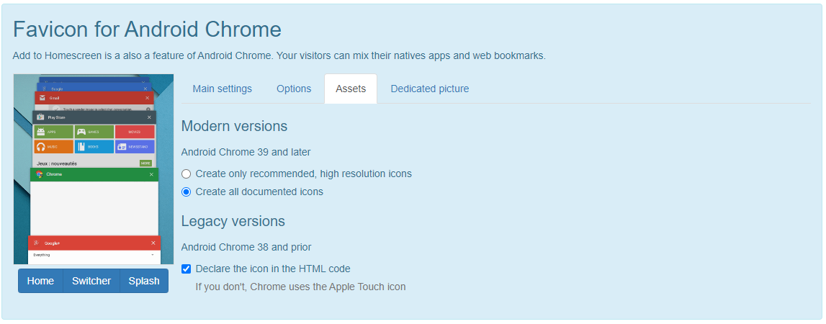826x324 pixels.
Task: Click the Gmail envelope icon in the preview
Action: pyautogui.click(x=42, y=98)
